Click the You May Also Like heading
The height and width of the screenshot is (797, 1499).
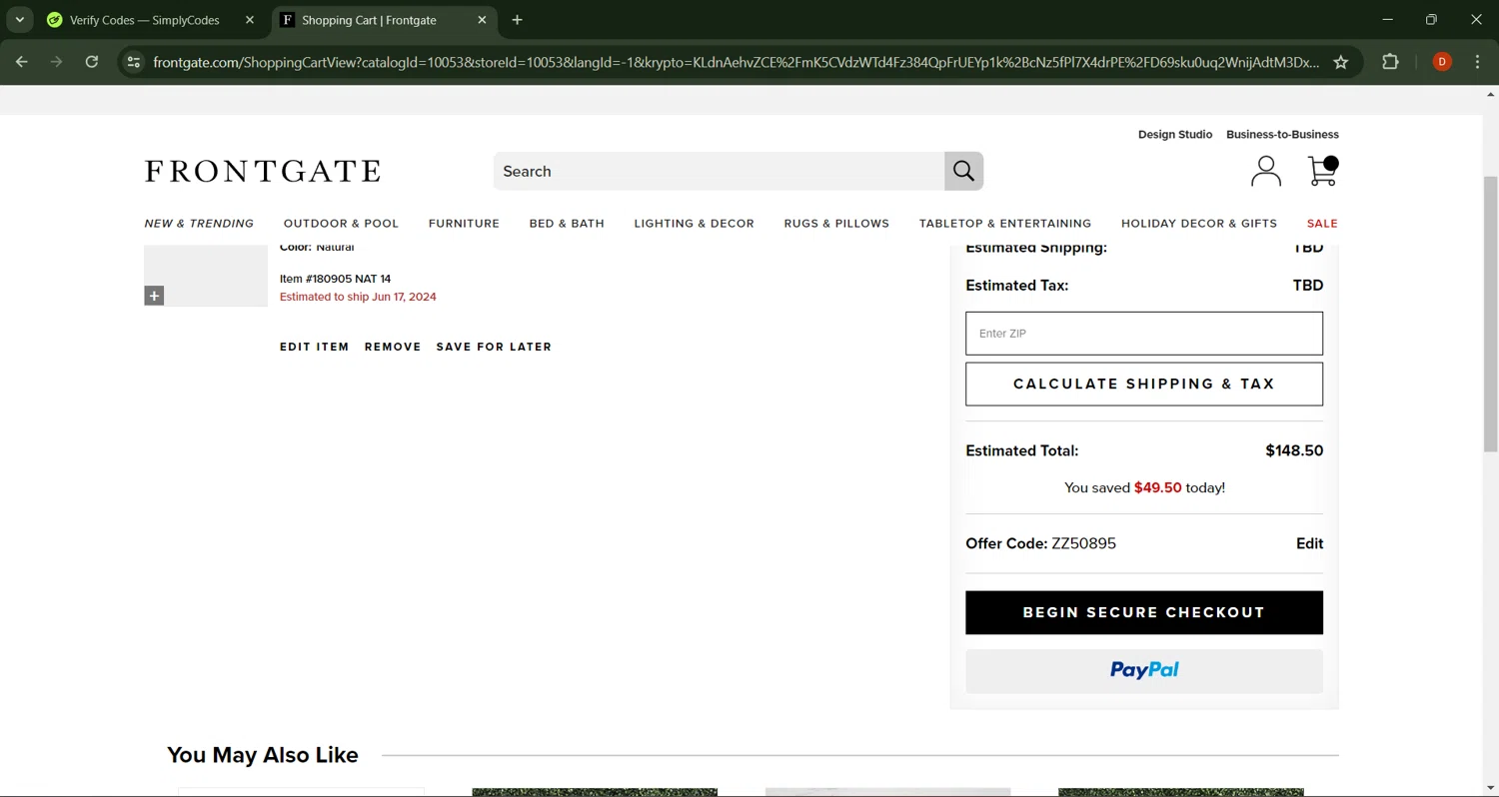[263, 755]
